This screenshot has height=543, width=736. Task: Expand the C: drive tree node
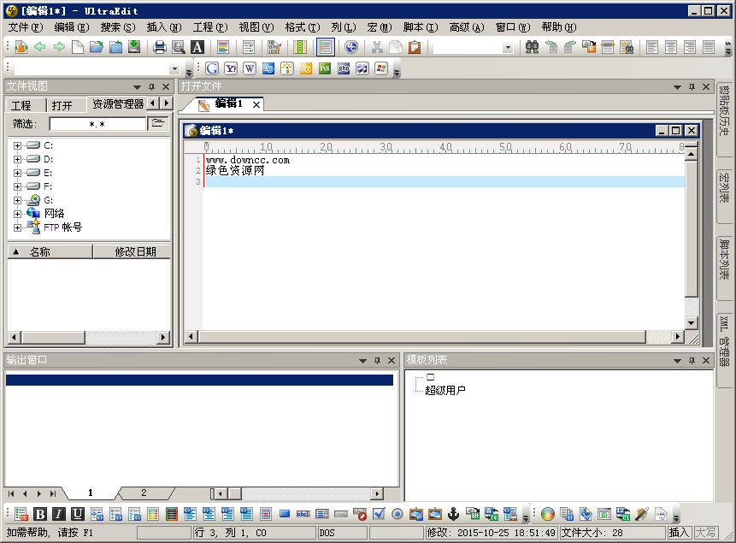coord(17,145)
